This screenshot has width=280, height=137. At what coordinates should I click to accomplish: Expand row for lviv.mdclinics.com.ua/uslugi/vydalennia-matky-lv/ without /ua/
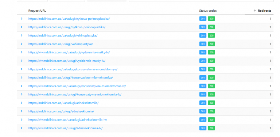tap(22, 61)
